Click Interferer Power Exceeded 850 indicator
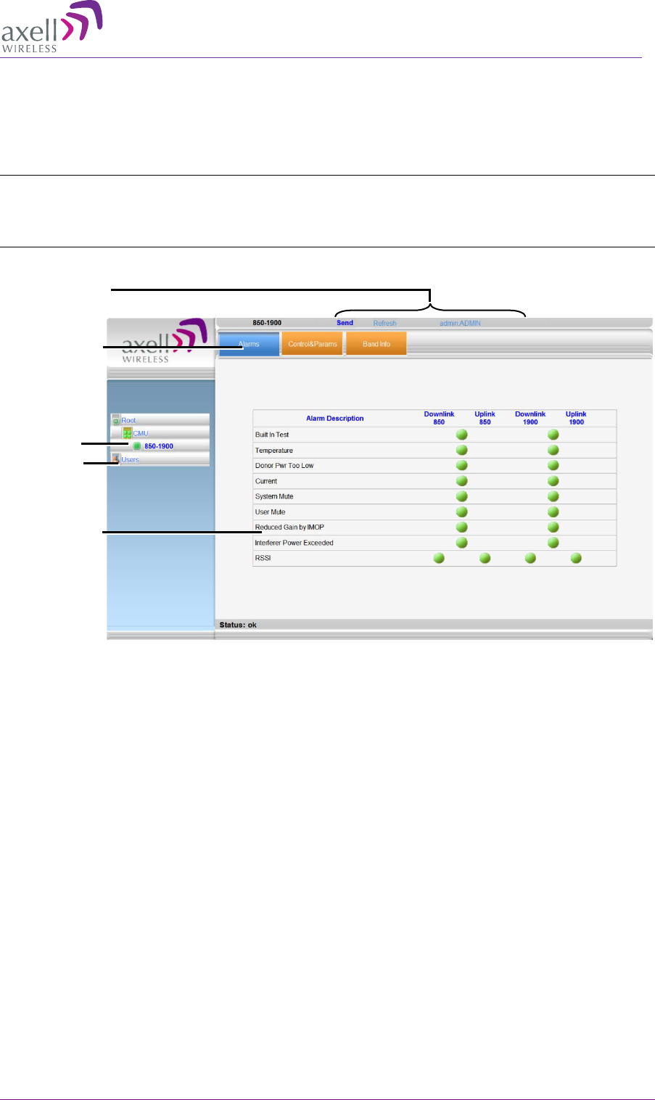This screenshot has width=655, height=1100. [461, 543]
